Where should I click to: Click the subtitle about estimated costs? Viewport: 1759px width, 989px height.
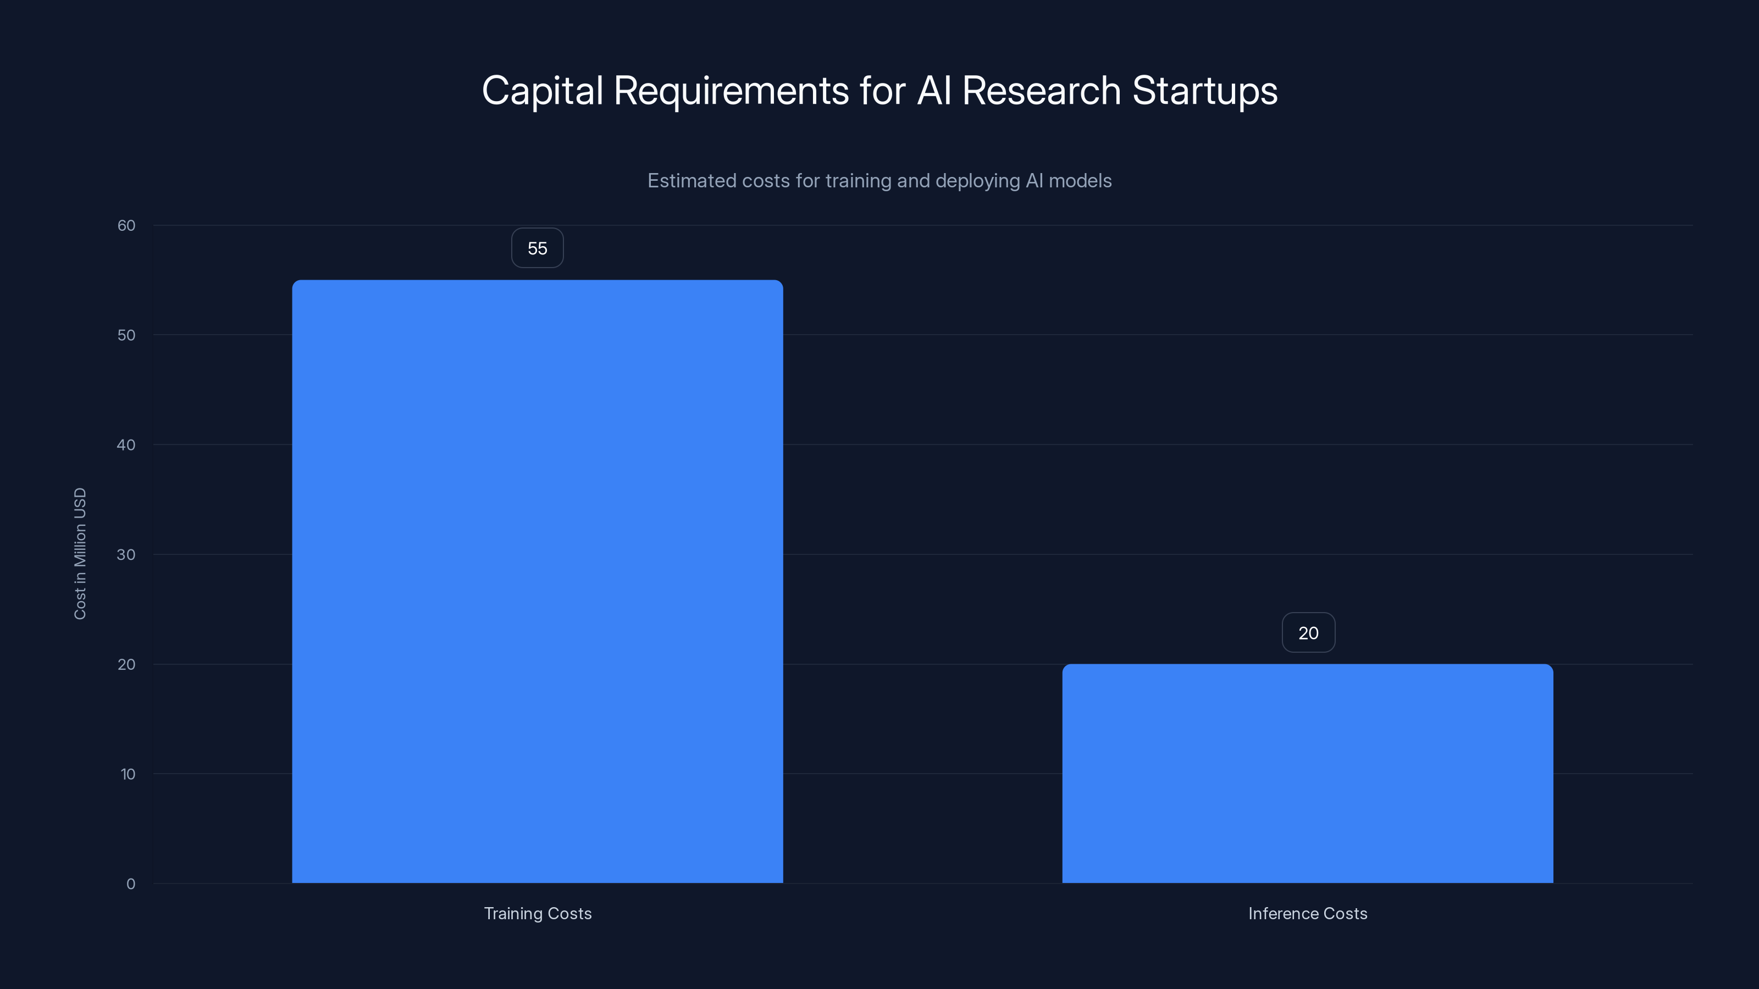click(879, 181)
